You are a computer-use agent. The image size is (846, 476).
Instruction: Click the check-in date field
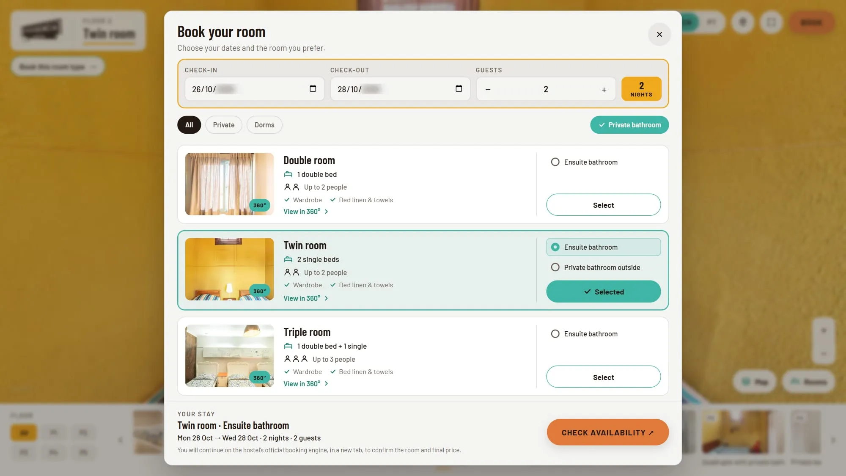(255, 89)
